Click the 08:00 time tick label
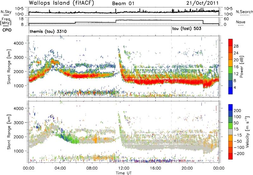The width and height of the screenshot is (253, 175). coord(92,168)
